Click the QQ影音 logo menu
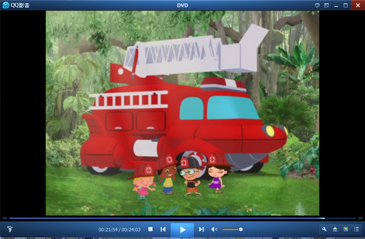Image resolution: width=365 pixels, height=239 pixels. (x=16, y=5)
